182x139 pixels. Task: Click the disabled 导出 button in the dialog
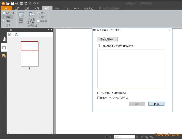coord(137,104)
